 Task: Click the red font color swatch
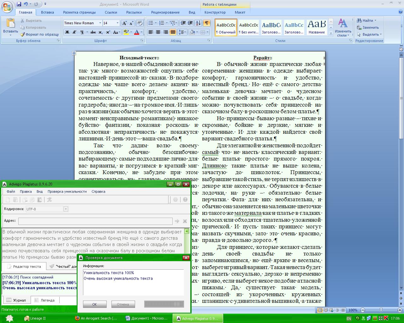[x=137, y=32]
